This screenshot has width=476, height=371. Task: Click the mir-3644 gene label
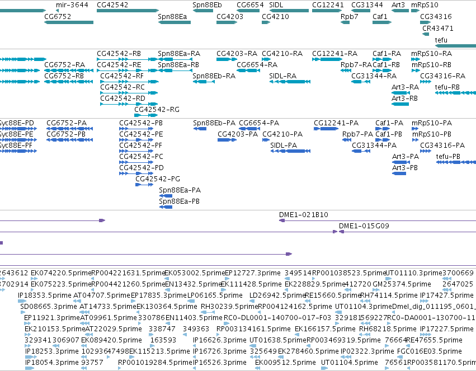72,5
